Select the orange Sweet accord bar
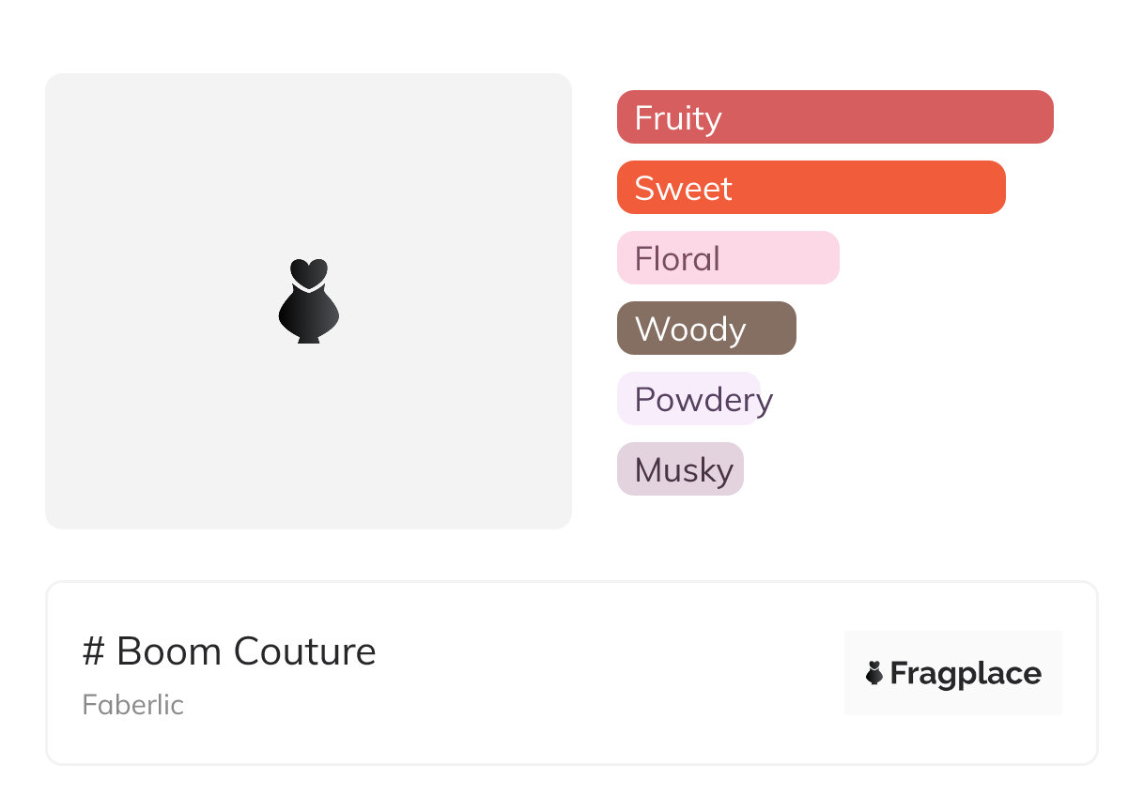The height and width of the screenshot is (811, 1144). pyautogui.click(x=811, y=188)
